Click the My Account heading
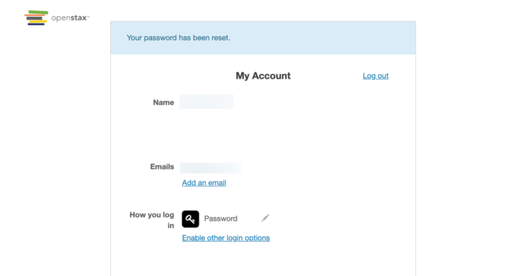Image resolution: width=522 pixels, height=276 pixels. tap(263, 76)
